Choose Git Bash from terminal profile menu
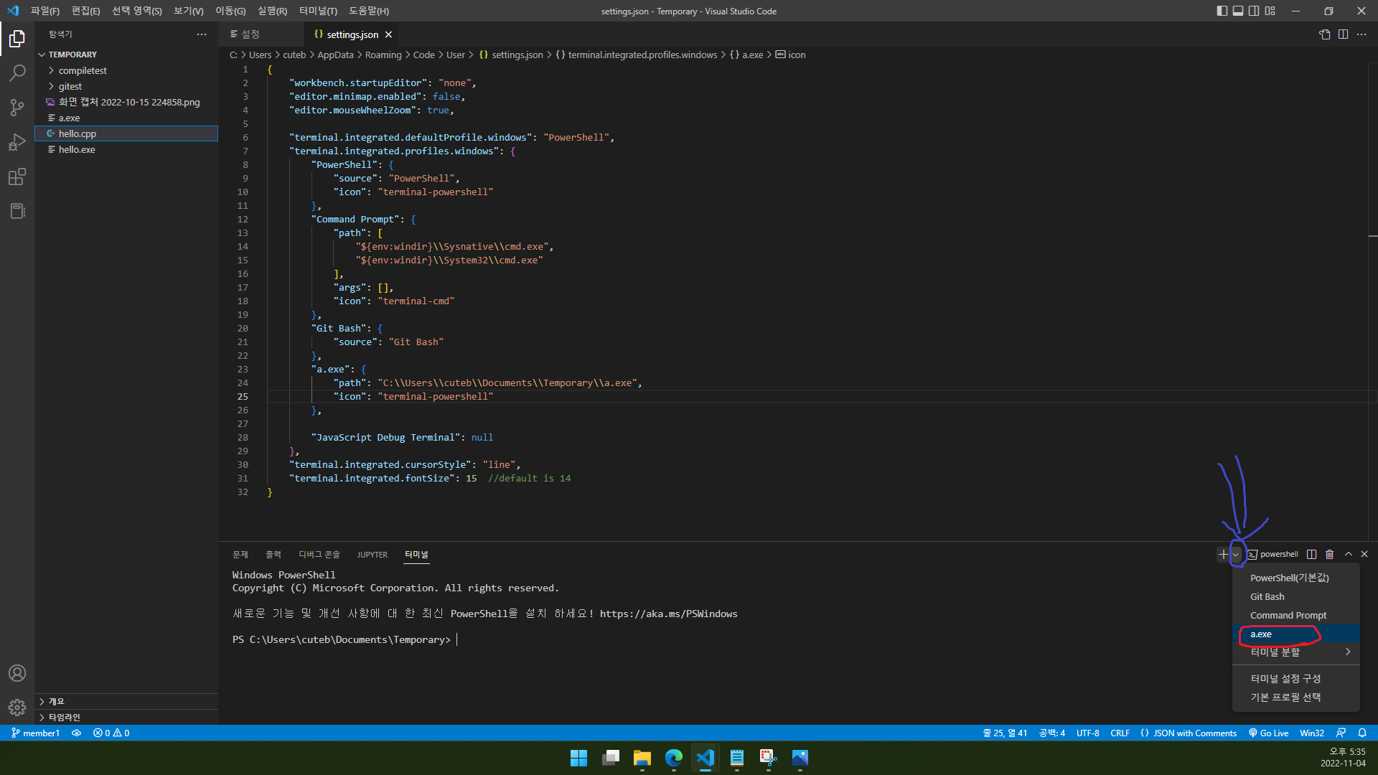The height and width of the screenshot is (775, 1378). coord(1296,596)
